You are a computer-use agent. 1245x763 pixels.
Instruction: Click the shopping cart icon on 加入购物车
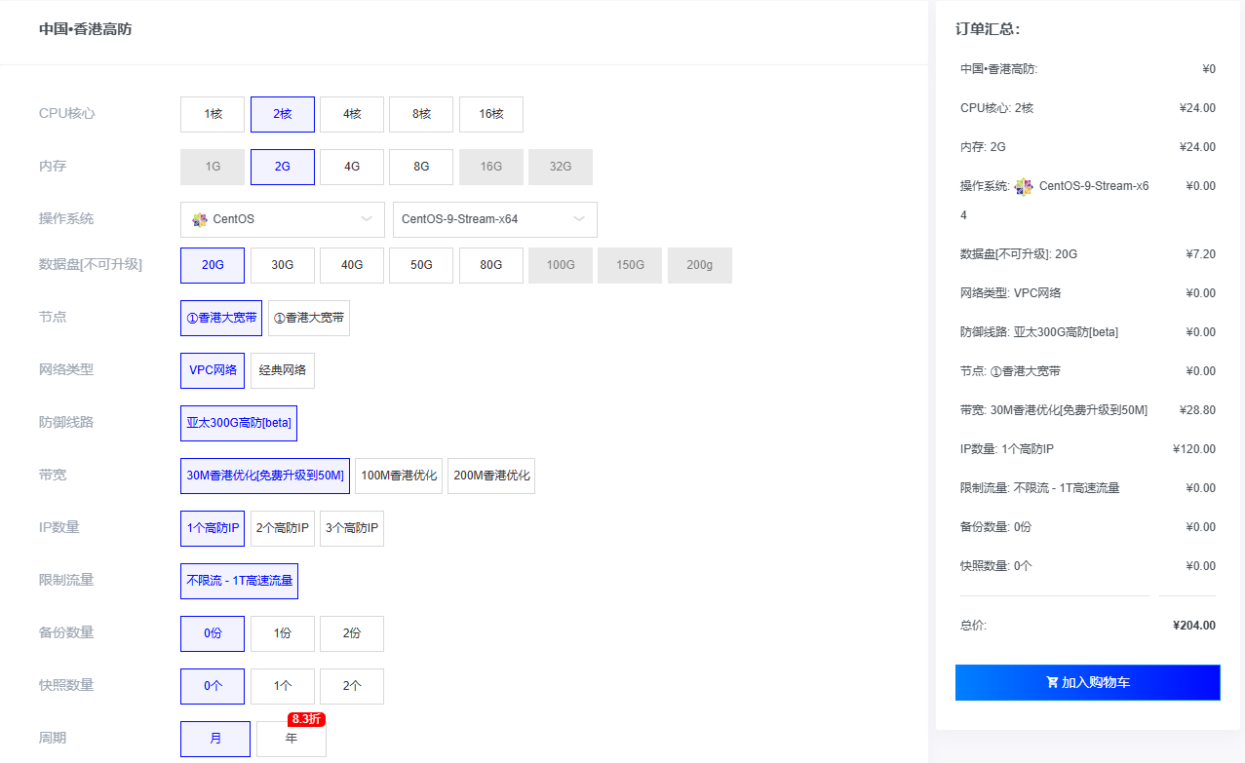[x=1052, y=682]
